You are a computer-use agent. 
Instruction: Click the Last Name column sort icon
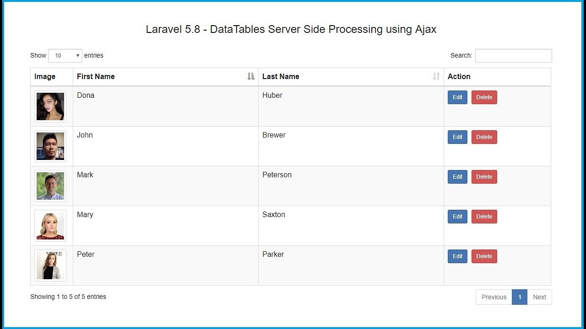click(x=436, y=76)
